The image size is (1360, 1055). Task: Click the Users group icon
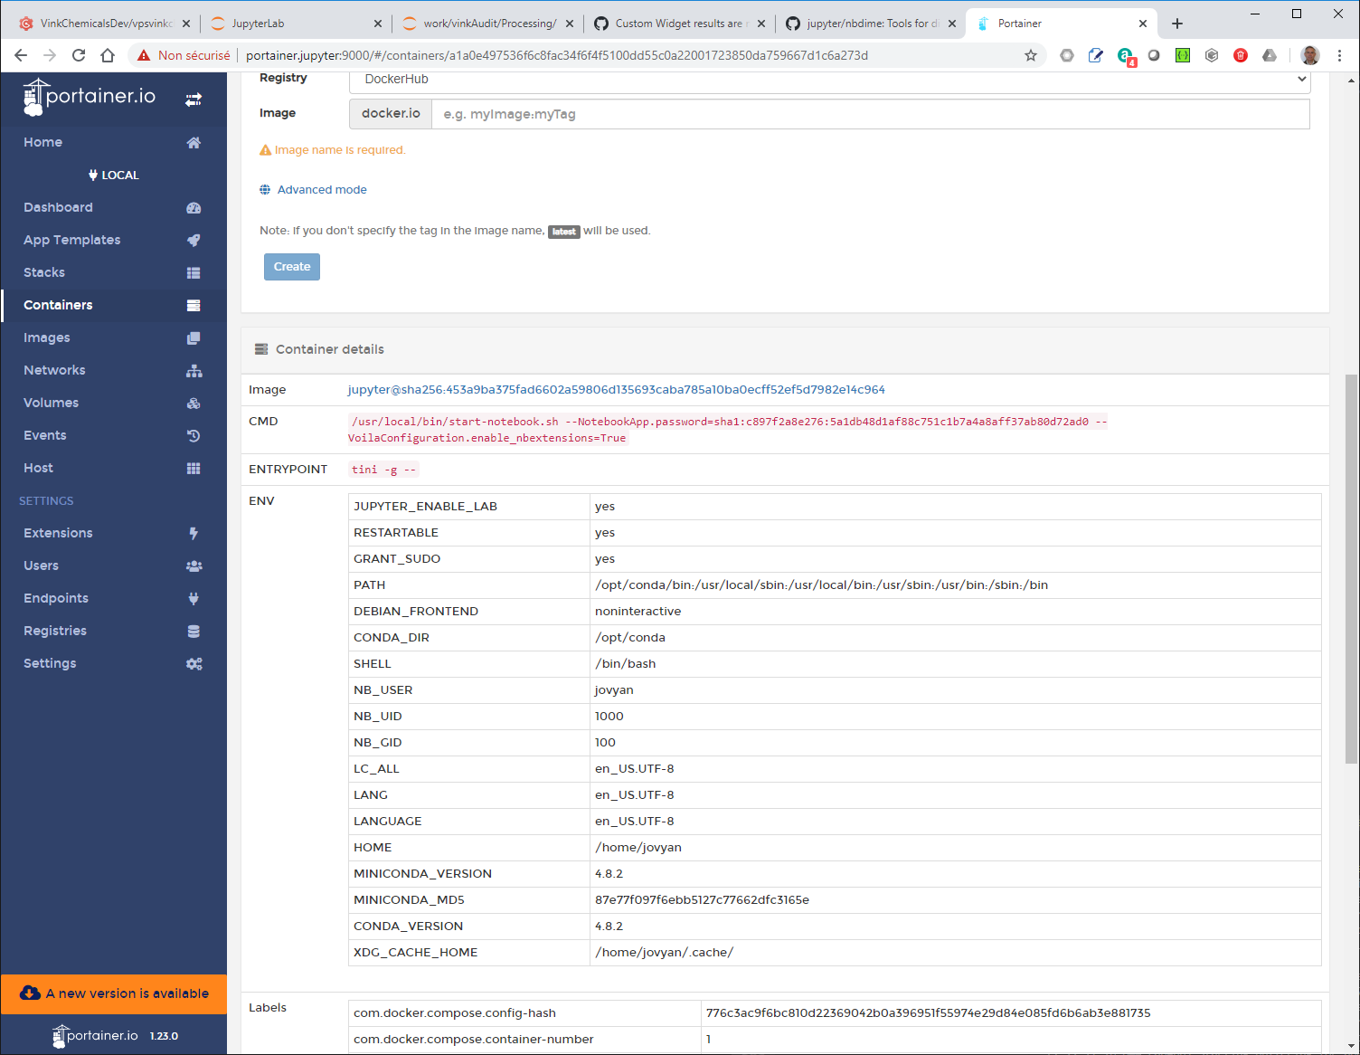pyautogui.click(x=194, y=566)
